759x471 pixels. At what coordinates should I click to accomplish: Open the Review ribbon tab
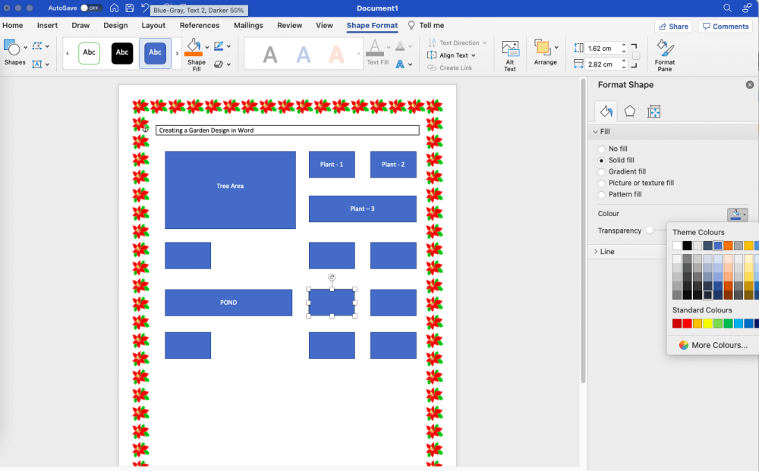[x=289, y=25]
